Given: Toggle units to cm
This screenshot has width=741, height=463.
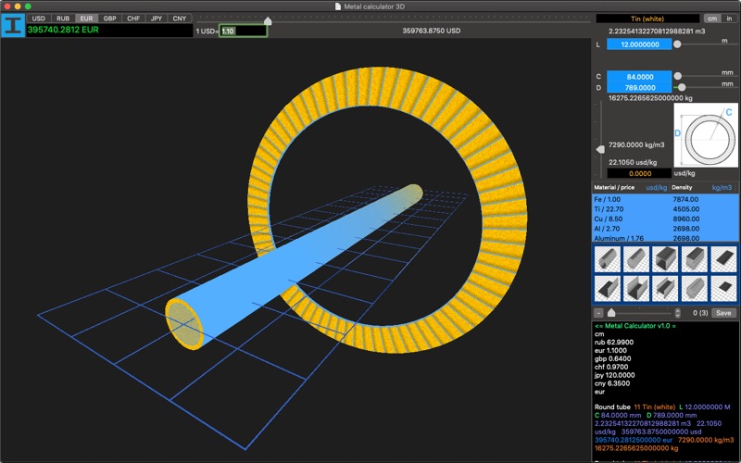Looking at the screenshot, I should (712, 19).
